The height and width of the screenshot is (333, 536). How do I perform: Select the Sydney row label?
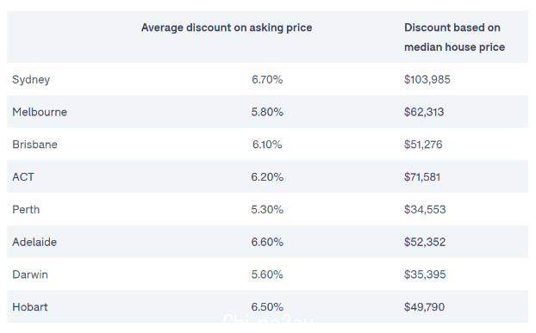click(31, 80)
